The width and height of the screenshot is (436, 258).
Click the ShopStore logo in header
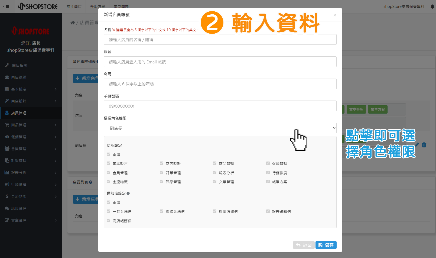tap(38, 6)
